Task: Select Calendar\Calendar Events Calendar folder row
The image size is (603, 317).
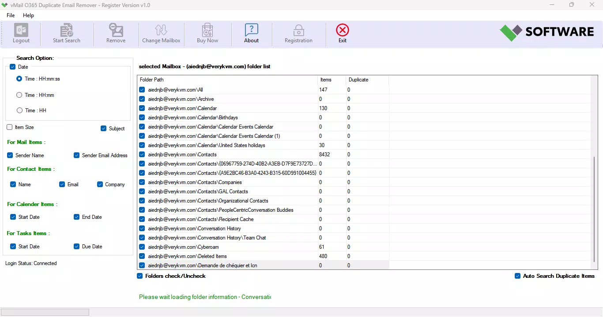Action: pos(263,127)
